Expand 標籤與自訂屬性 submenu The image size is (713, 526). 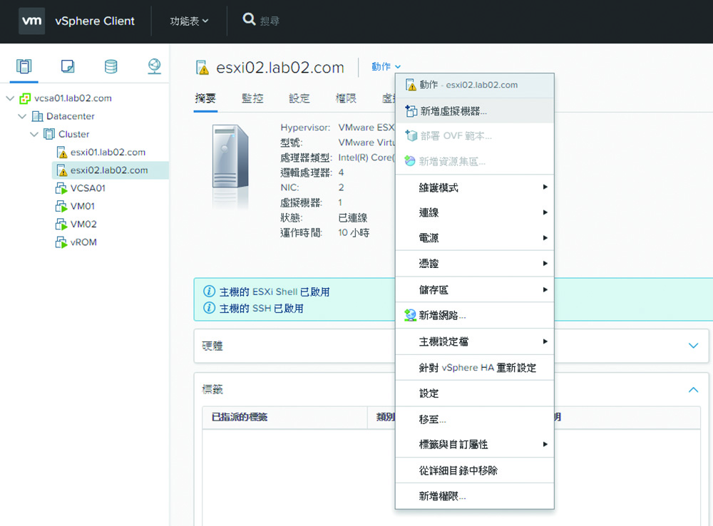click(x=475, y=444)
